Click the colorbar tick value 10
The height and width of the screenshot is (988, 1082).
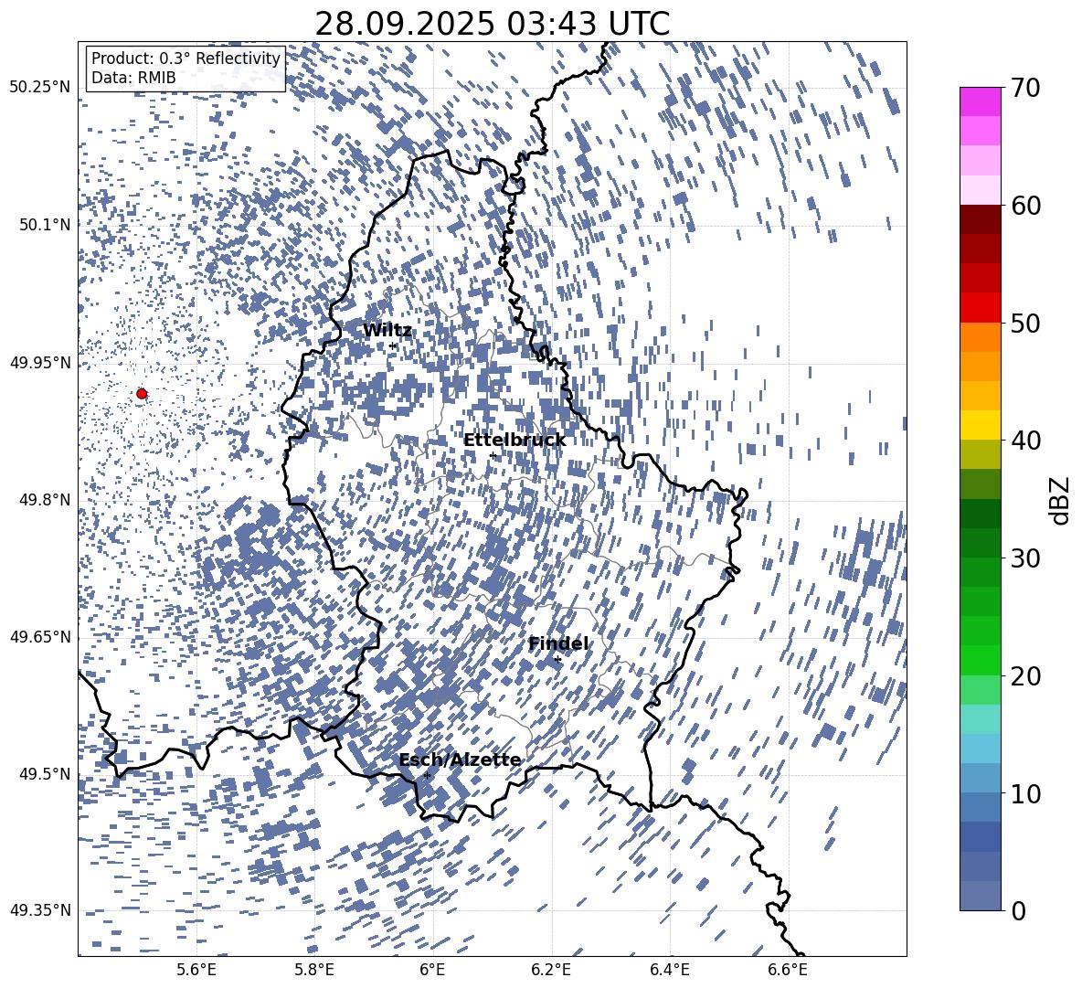(1024, 793)
